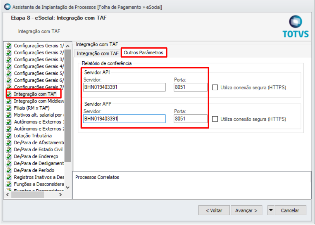This screenshot has height=225, width=315.
Task: Select De/Para de Desligamento step
Action: click(39, 163)
